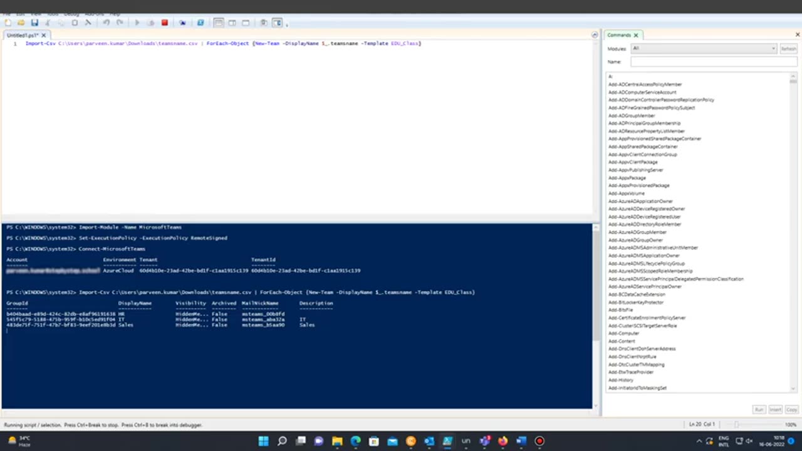Image resolution: width=802 pixels, height=451 pixels.
Task: Show hidden system tray icons chevron
Action: pos(699,441)
